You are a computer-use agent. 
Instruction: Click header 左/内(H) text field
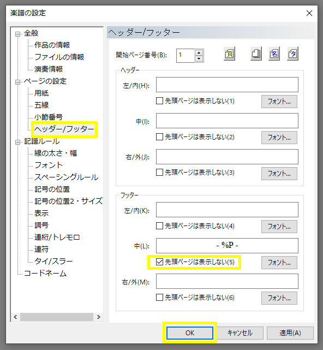[227, 85]
